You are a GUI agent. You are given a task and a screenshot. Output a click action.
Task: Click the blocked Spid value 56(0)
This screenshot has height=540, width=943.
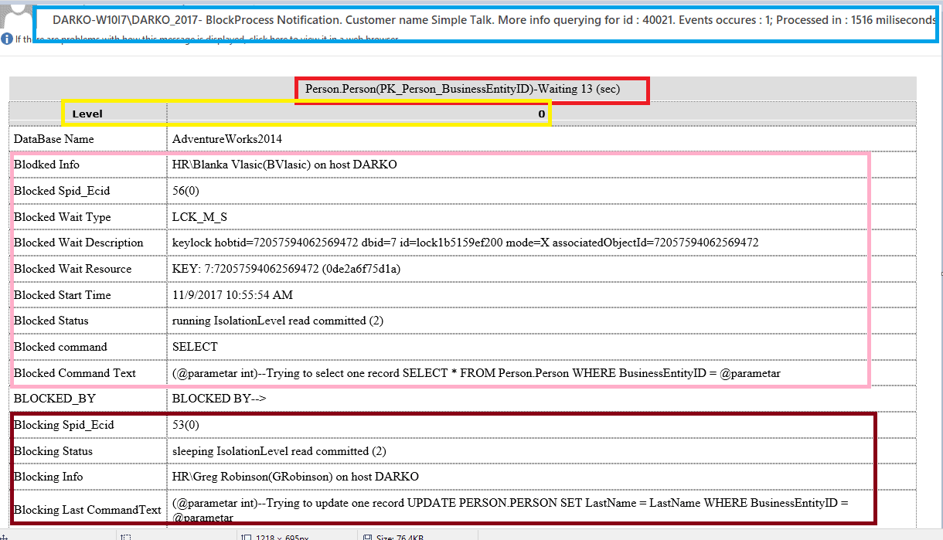(x=186, y=191)
